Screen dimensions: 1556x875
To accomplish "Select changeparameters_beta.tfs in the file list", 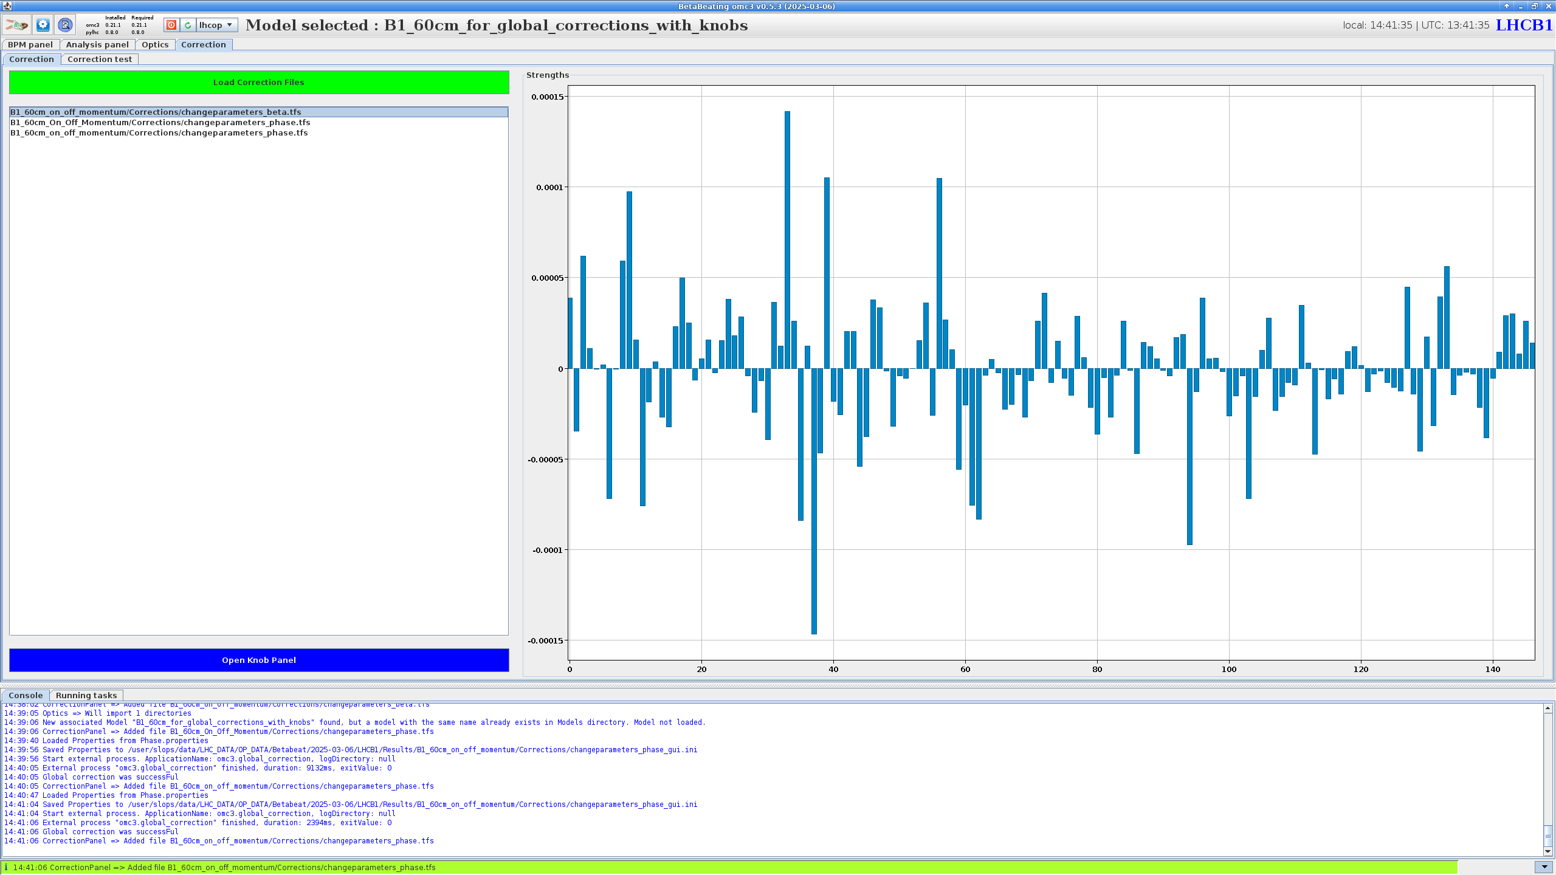I will point(259,112).
